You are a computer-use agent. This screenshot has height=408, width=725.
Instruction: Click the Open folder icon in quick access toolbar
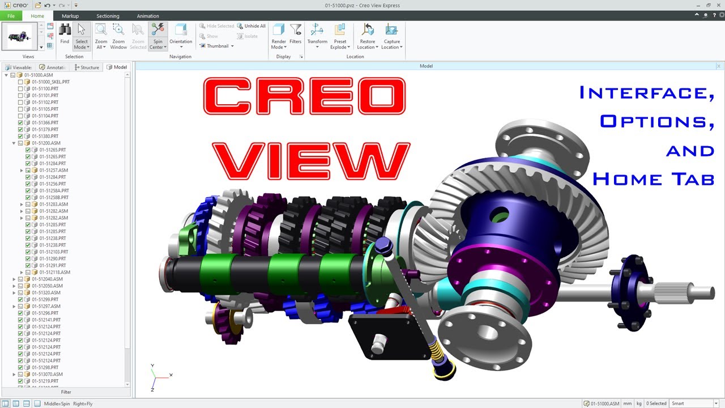[37, 5]
